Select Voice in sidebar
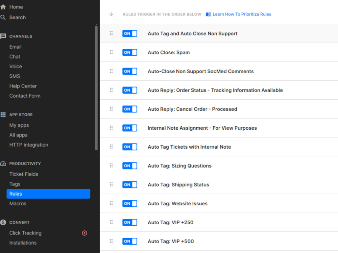Image resolution: width=338 pixels, height=253 pixels. 16,67
